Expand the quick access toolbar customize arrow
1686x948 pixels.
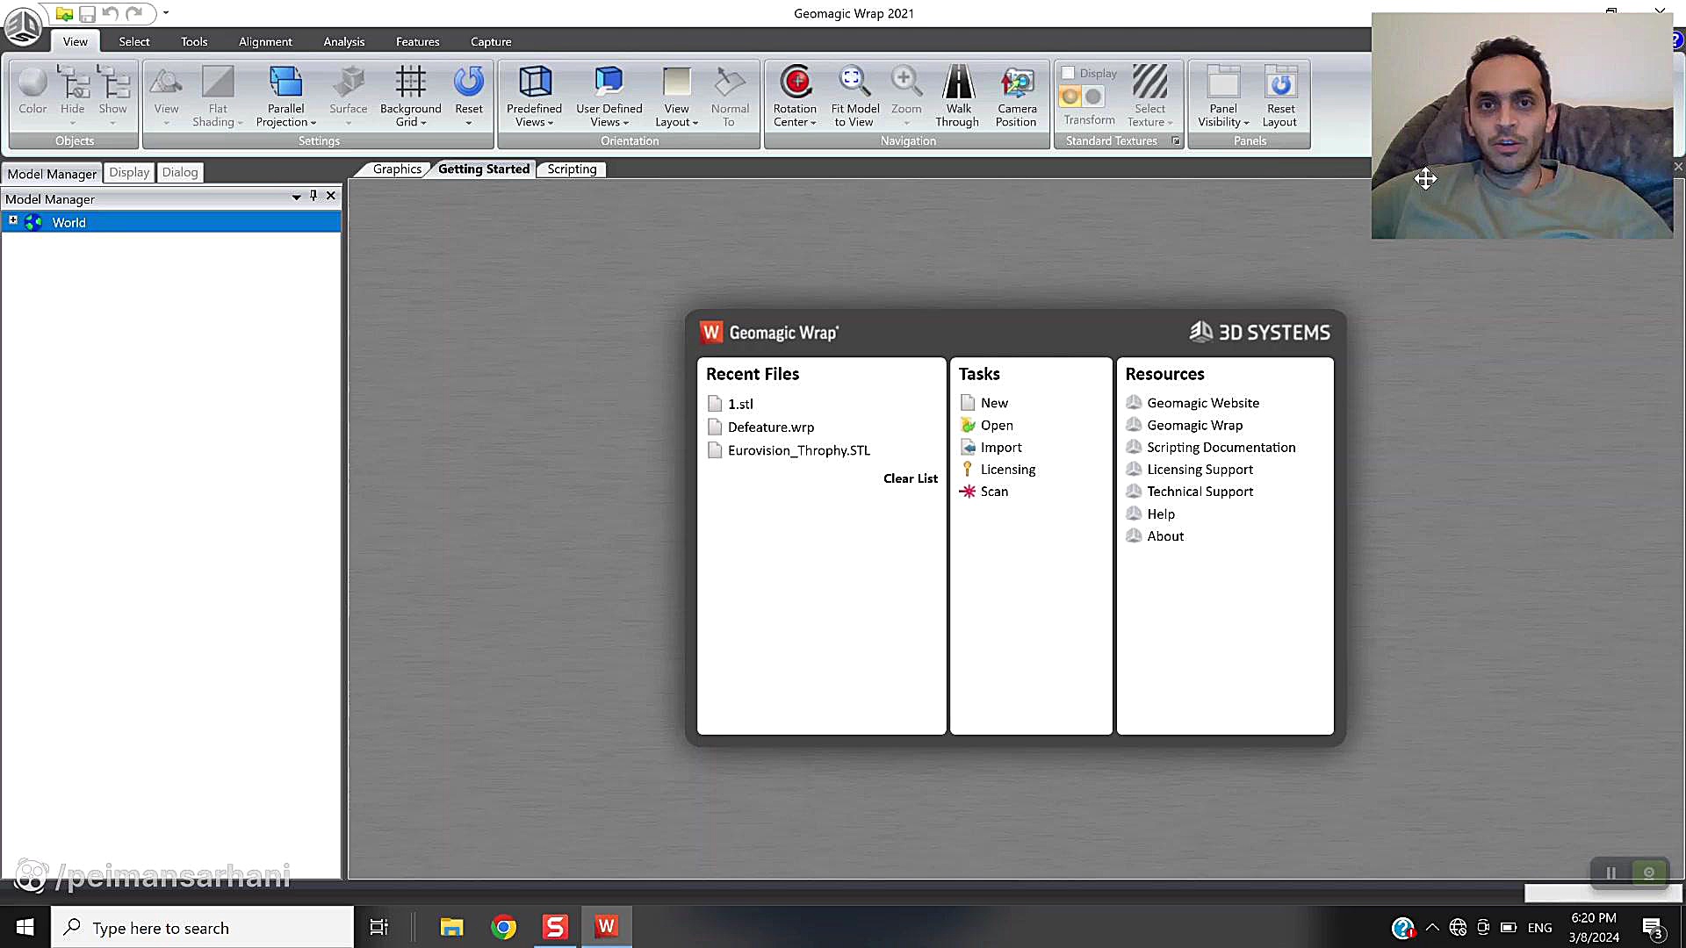click(166, 13)
